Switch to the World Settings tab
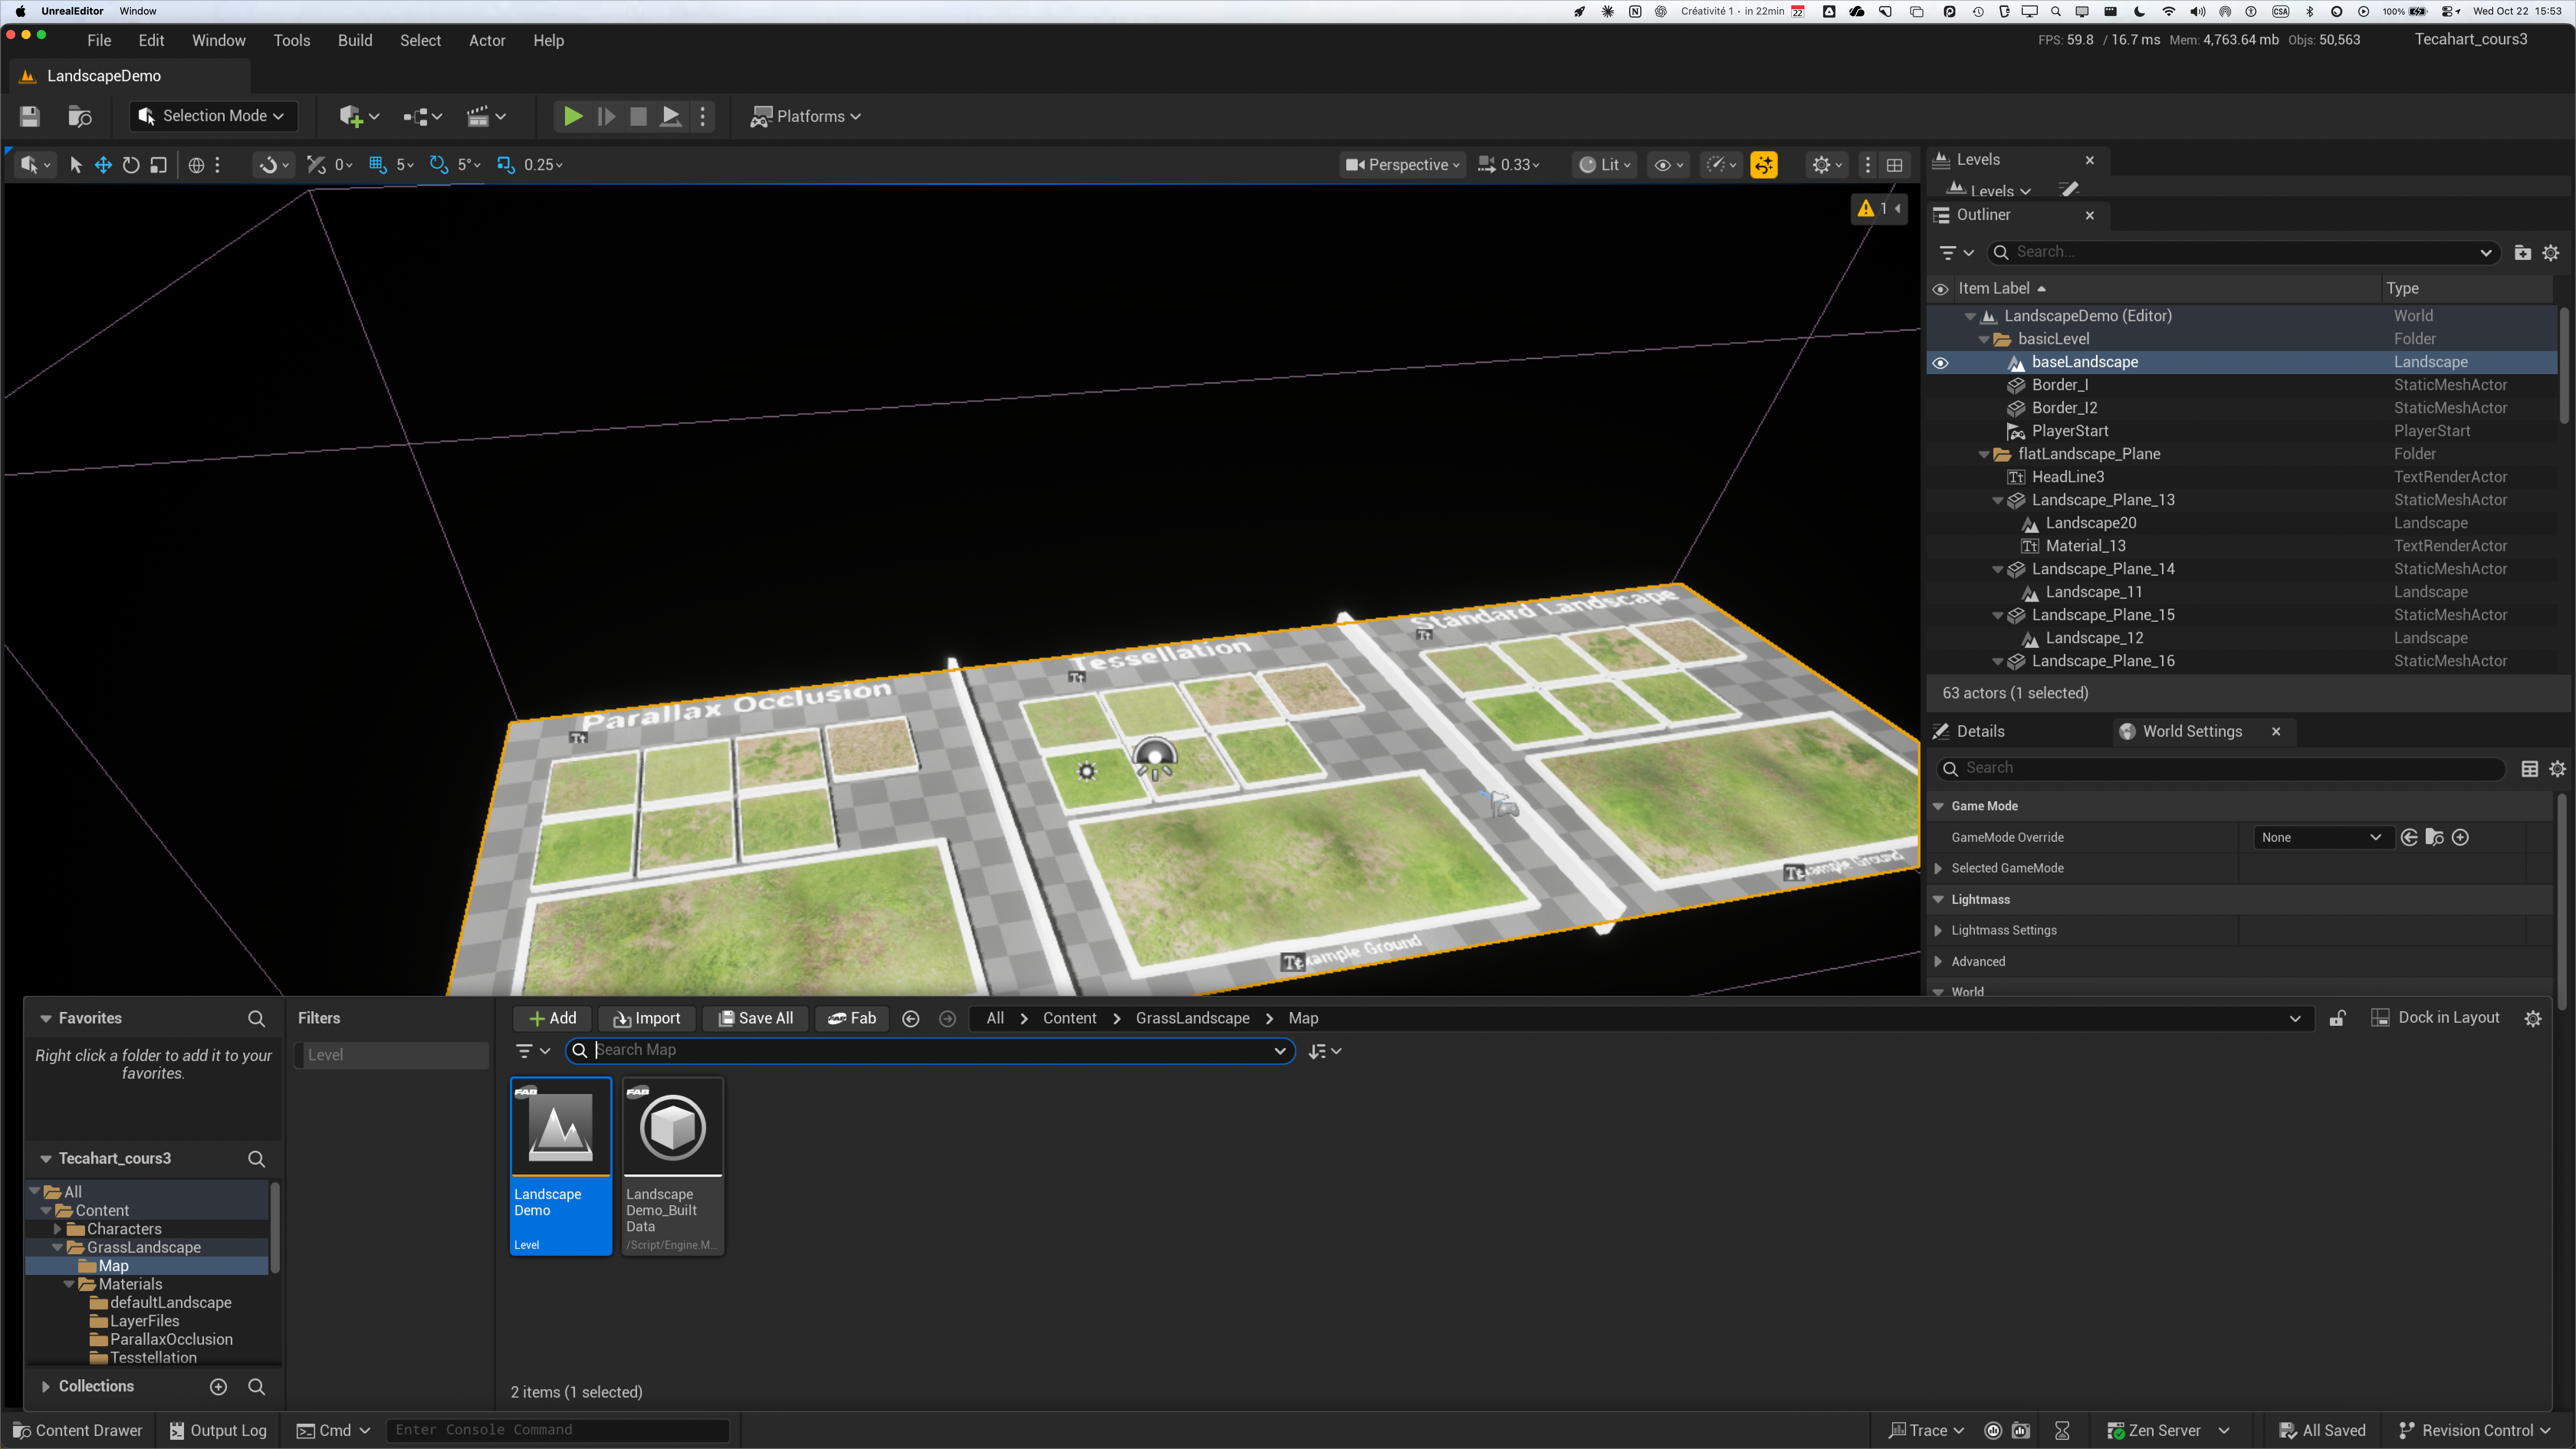2576x1449 pixels. (x=2191, y=732)
